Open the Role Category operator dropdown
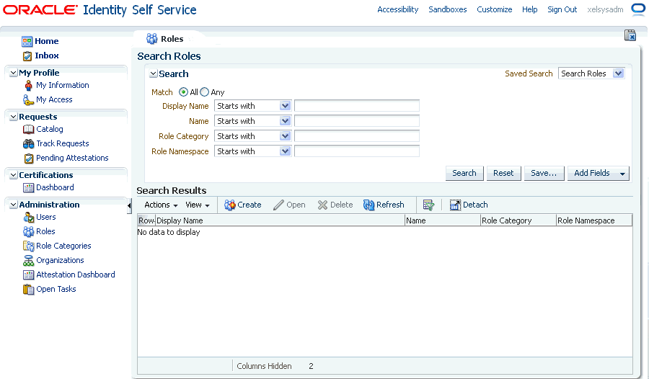Screen dimensions: 649x379 tap(285, 136)
